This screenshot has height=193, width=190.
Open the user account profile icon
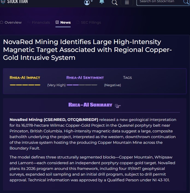tap(87, 2)
